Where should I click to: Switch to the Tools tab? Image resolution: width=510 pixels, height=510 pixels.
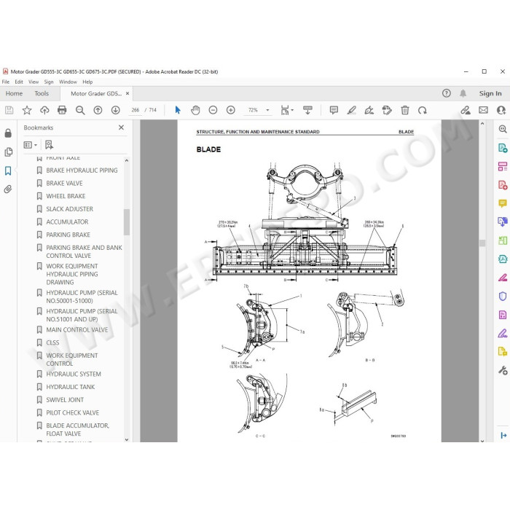pyautogui.click(x=42, y=93)
